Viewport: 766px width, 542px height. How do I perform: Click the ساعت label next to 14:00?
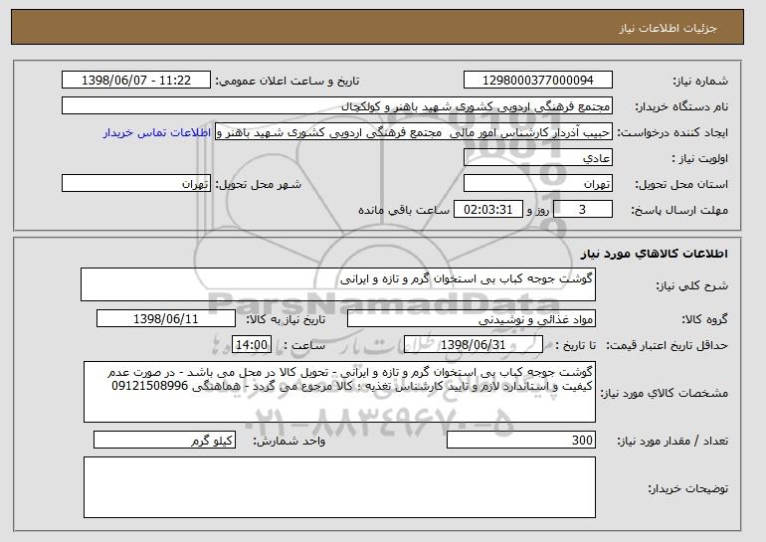pyautogui.click(x=304, y=345)
